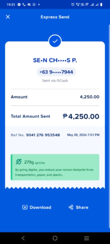
Task: Tap the battery icon in status bar
Action: [101, 5]
